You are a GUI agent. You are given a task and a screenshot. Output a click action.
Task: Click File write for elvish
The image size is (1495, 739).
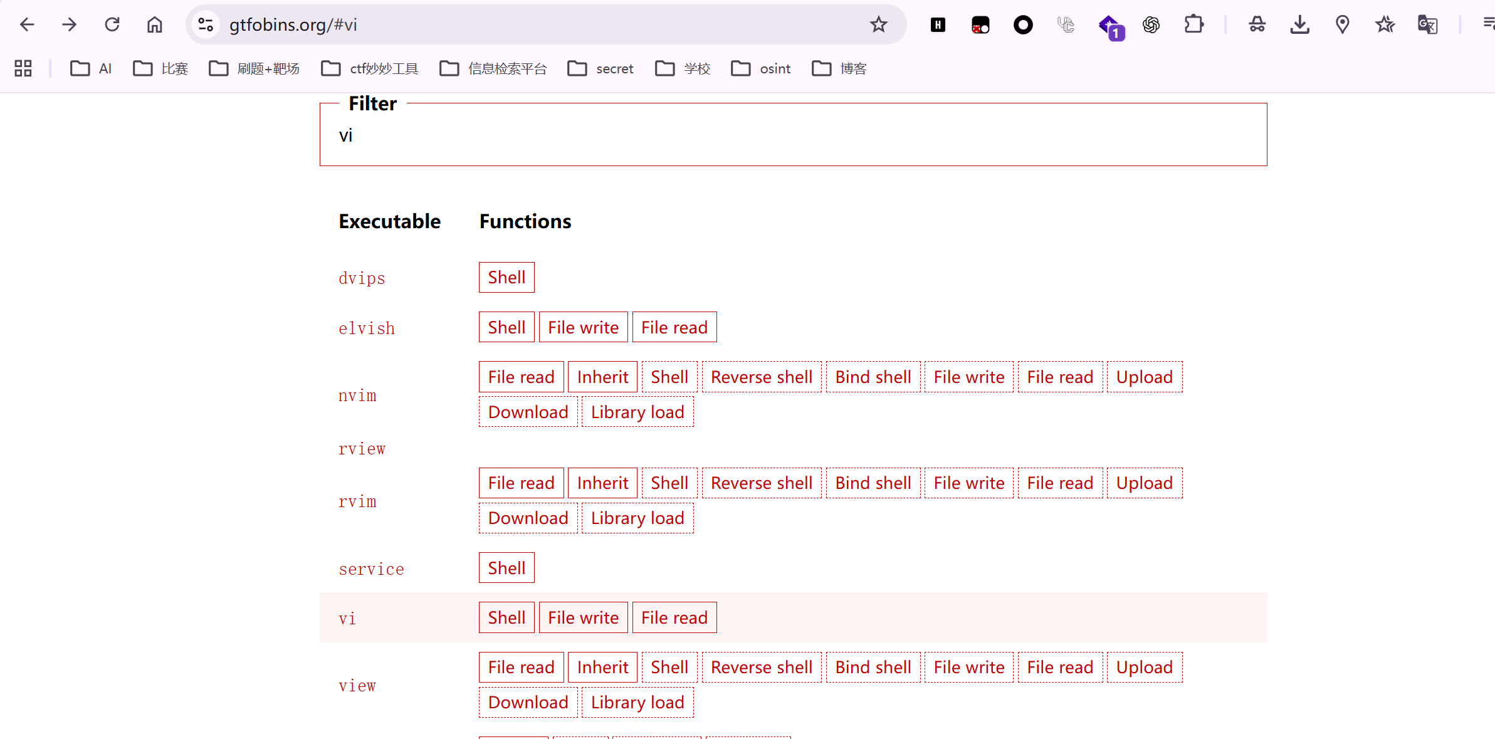coord(583,327)
